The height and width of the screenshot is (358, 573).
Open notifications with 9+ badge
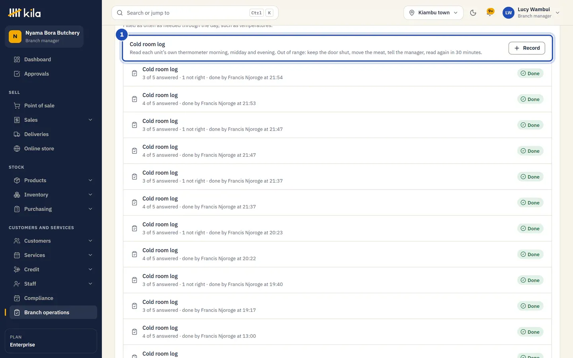coord(490,12)
